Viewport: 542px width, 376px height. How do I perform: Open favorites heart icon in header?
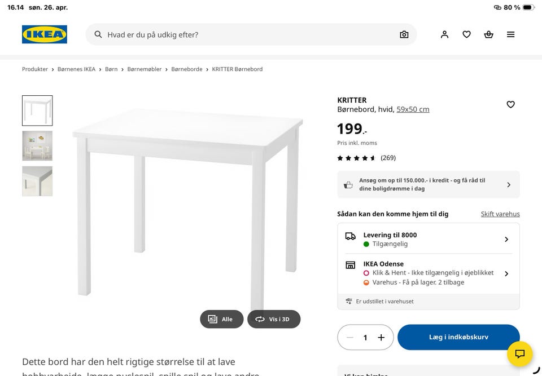467,34
